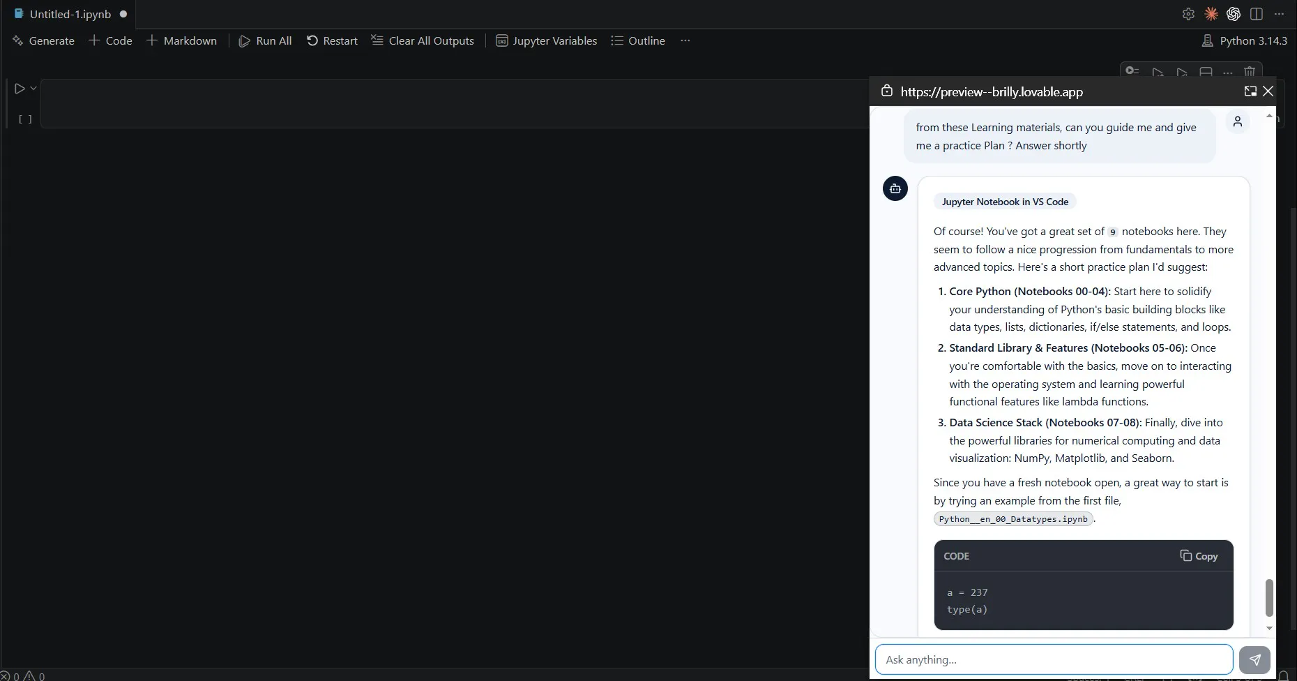The width and height of the screenshot is (1297, 681).
Task: Send the chat message with paper plane button
Action: (1254, 659)
